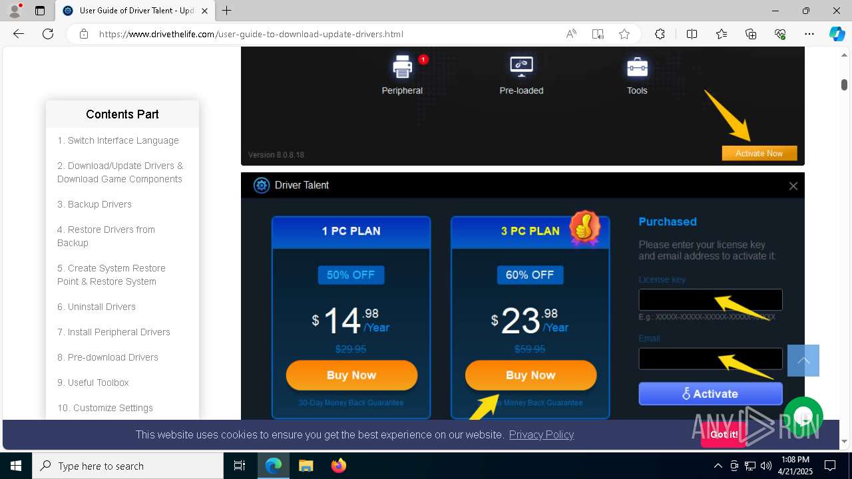Open Read aloud icon in address bar
The height and width of the screenshot is (479, 852).
point(571,34)
